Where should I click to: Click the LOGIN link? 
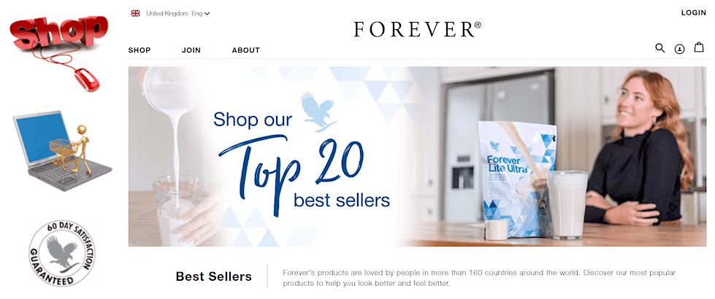(x=694, y=12)
